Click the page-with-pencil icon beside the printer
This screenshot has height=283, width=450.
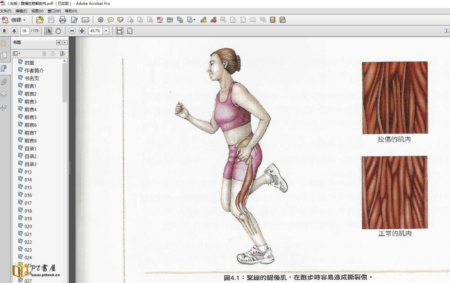pyautogui.click(x=74, y=20)
